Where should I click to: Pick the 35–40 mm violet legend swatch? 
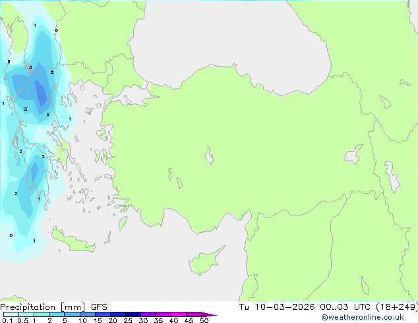point(163,314)
